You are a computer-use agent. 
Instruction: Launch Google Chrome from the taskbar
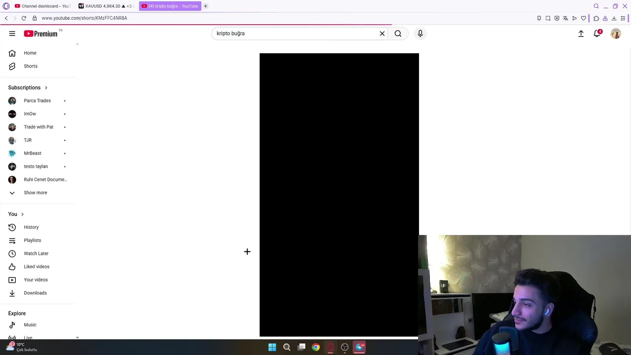tap(315, 347)
